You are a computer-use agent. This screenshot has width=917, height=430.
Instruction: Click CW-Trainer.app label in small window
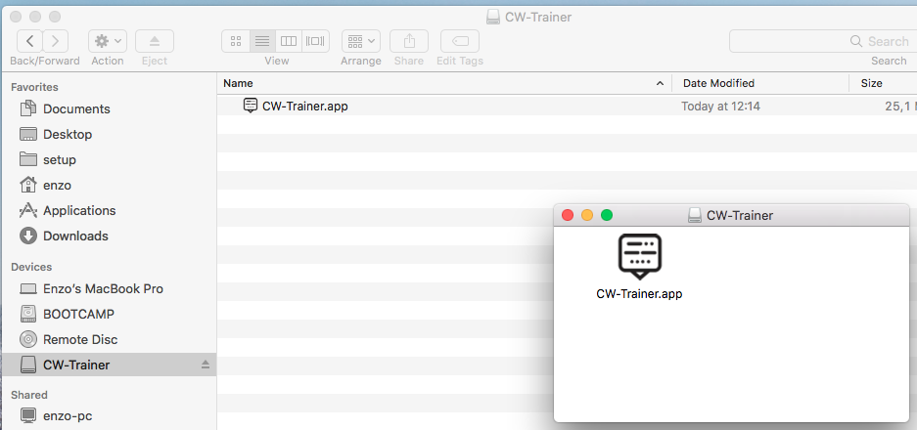click(639, 294)
